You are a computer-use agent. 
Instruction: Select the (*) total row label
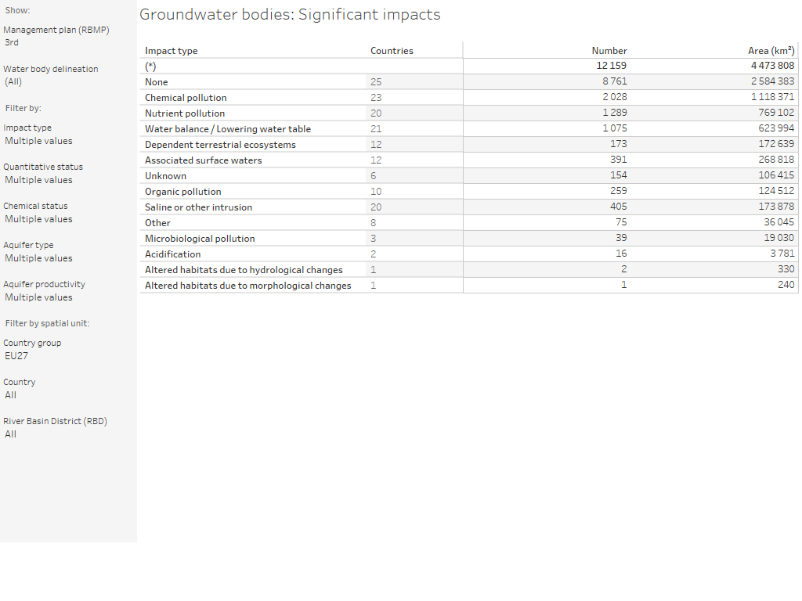click(x=150, y=67)
